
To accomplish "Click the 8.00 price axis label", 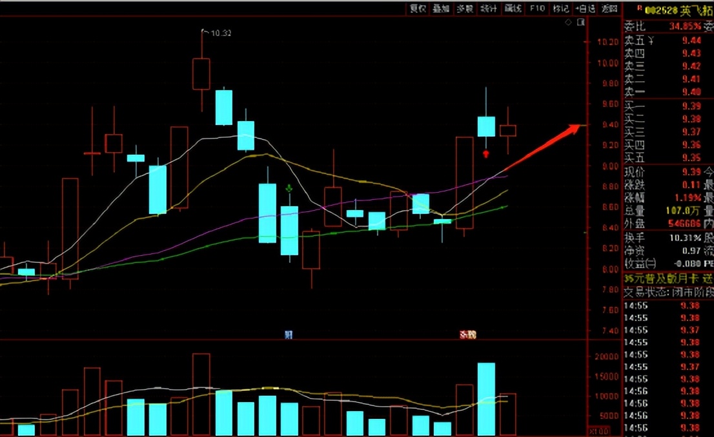I will pos(610,269).
